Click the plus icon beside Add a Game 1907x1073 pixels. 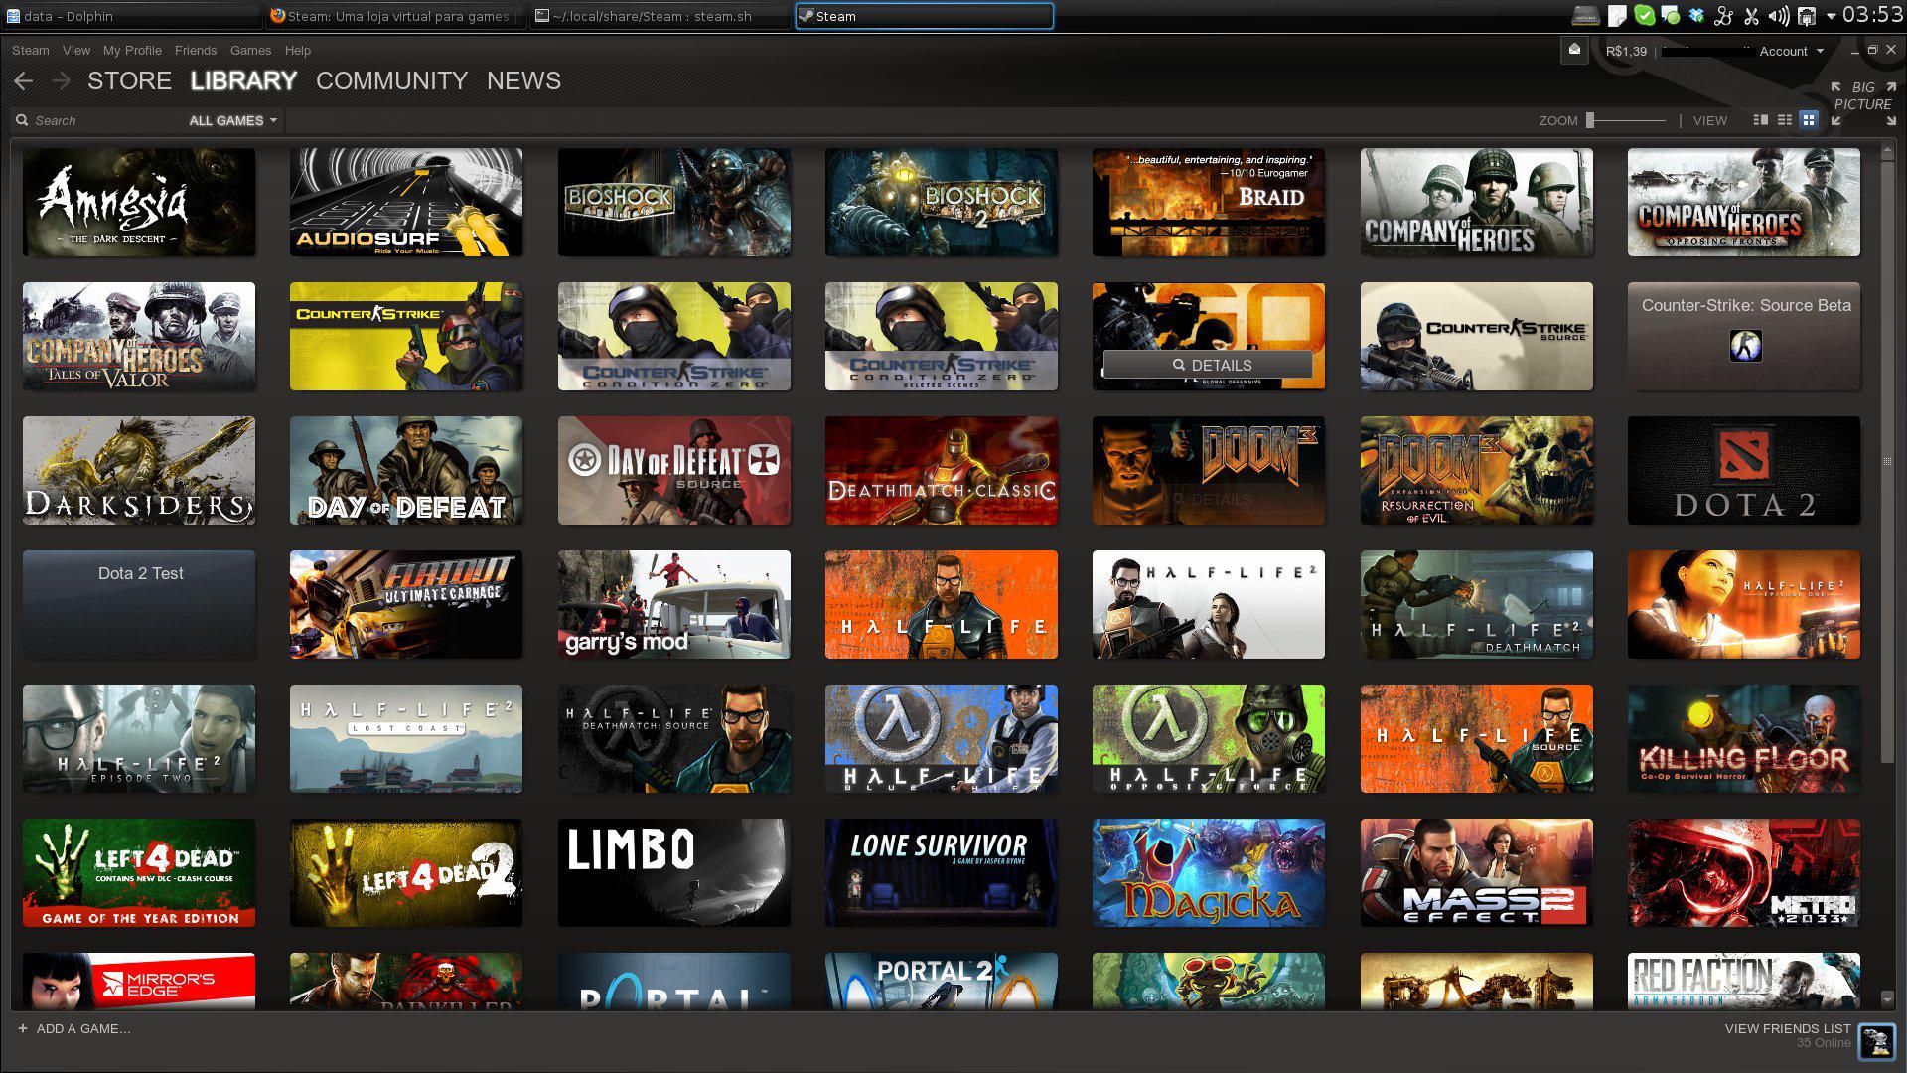click(22, 1028)
